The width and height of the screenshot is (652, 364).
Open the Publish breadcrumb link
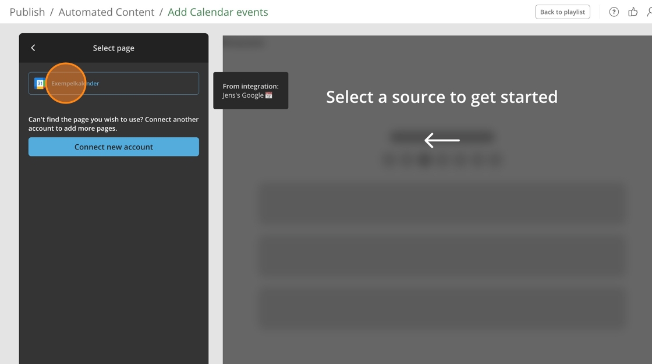(27, 12)
